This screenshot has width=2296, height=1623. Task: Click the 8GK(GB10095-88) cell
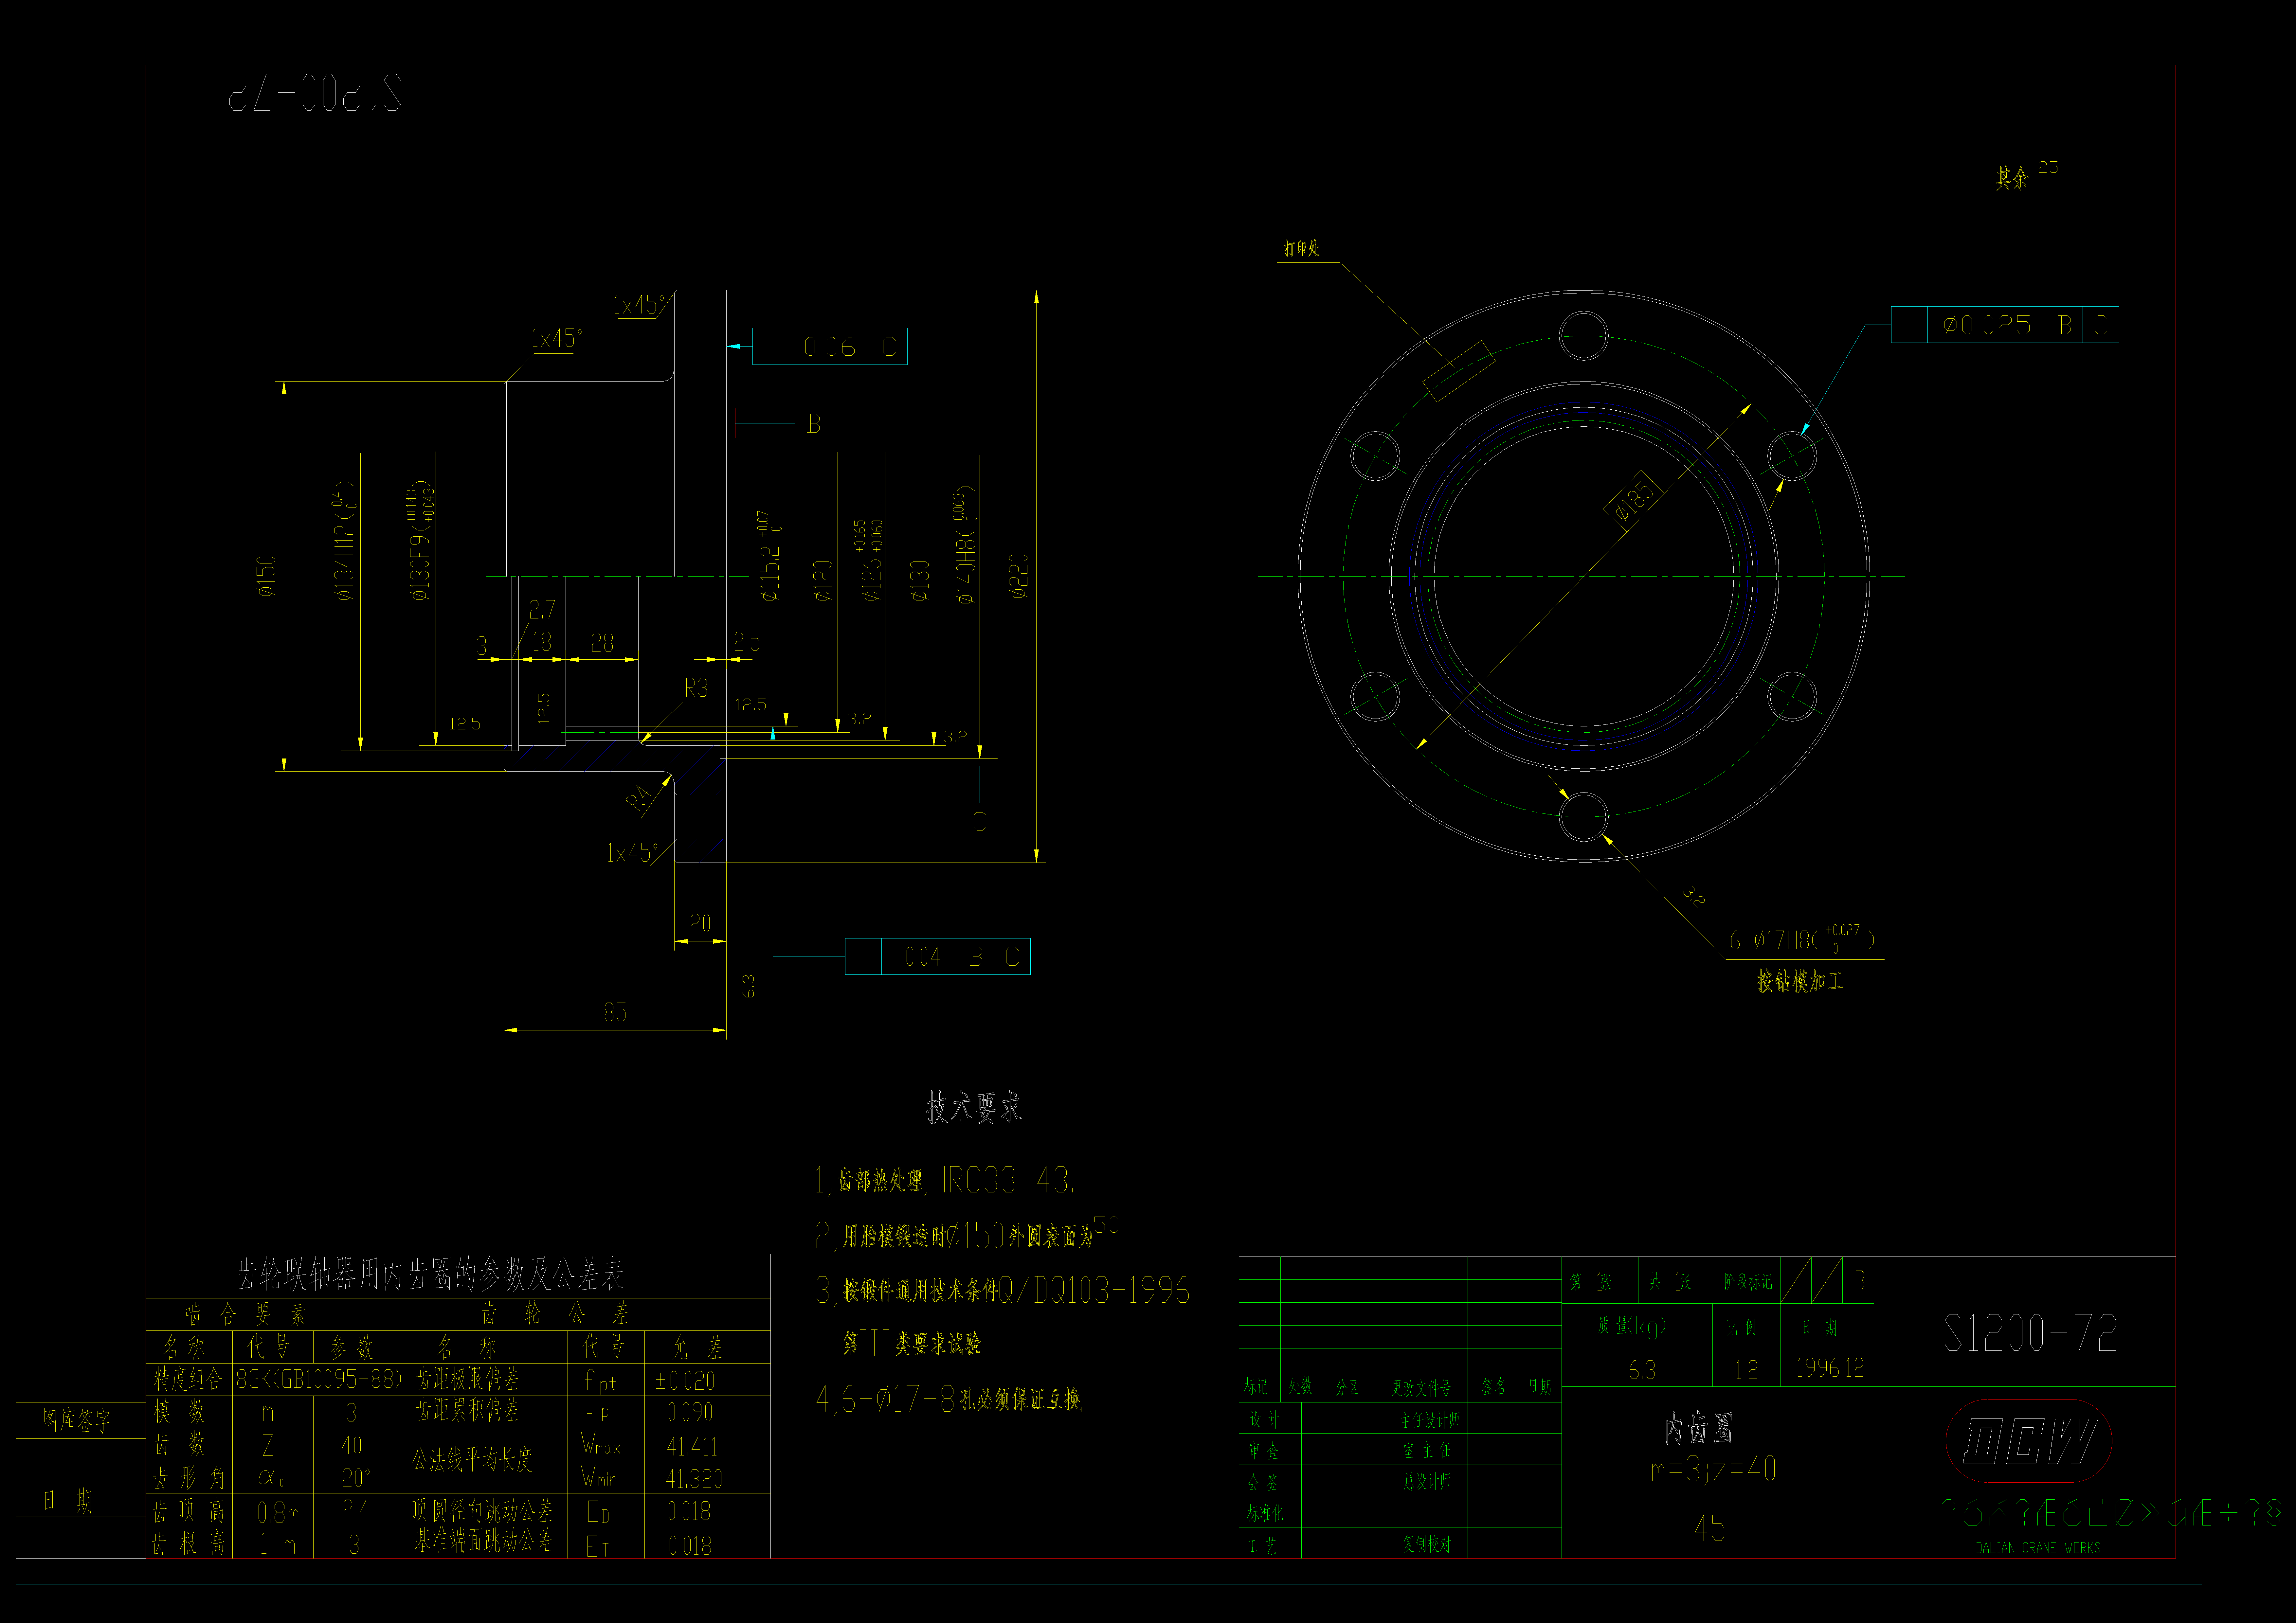[x=319, y=1380]
